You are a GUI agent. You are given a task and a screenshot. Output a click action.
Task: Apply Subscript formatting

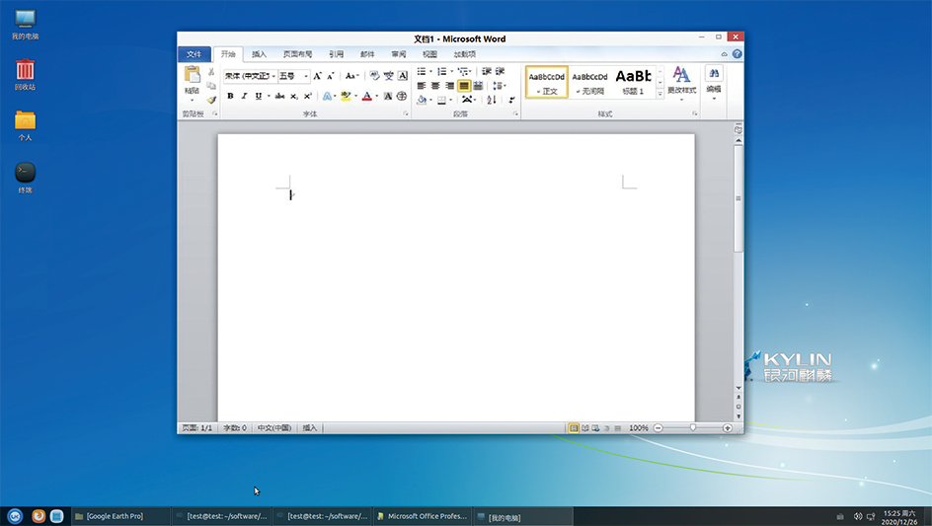coord(293,96)
